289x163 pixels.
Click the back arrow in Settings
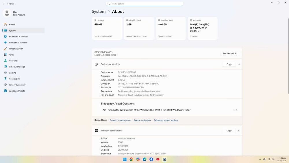point(3,4)
